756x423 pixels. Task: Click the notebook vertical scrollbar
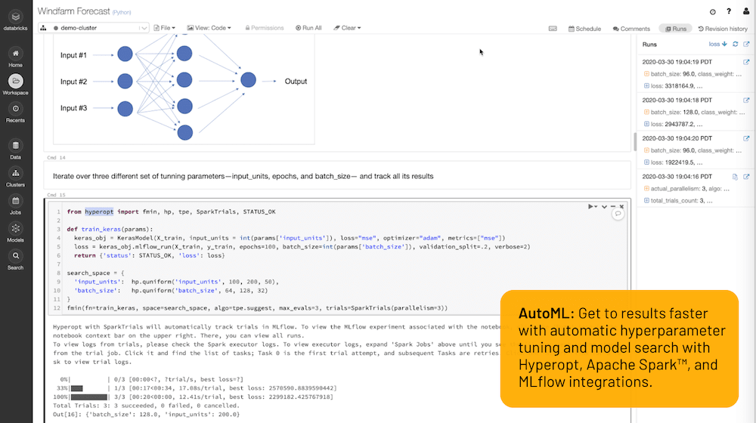pos(634,140)
